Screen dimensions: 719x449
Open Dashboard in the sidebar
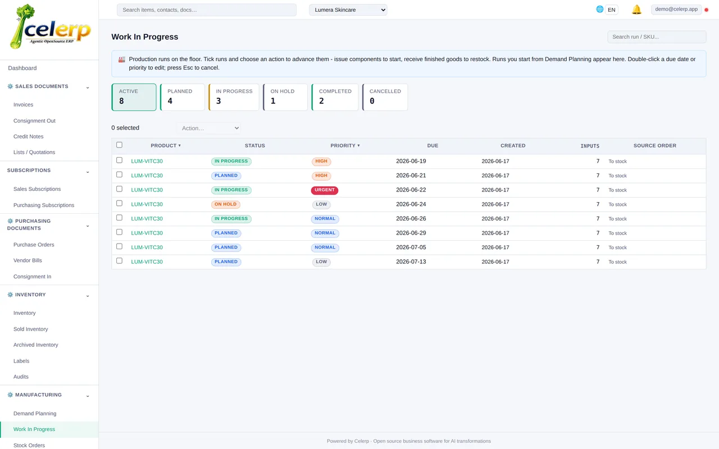tap(22, 68)
